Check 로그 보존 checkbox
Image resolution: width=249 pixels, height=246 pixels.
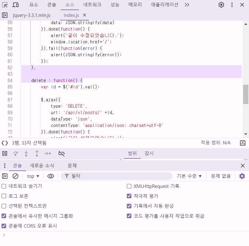click(x=4, y=196)
